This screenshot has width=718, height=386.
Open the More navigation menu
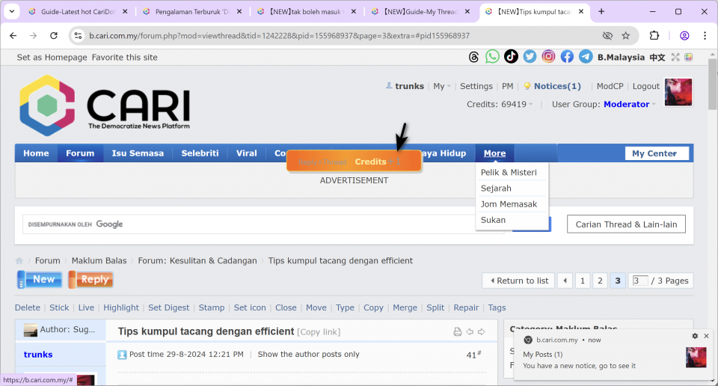(x=494, y=153)
